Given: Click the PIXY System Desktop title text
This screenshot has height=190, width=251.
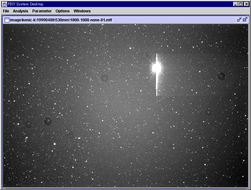Looking at the screenshot, I should pyautogui.click(x=26, y=4).
